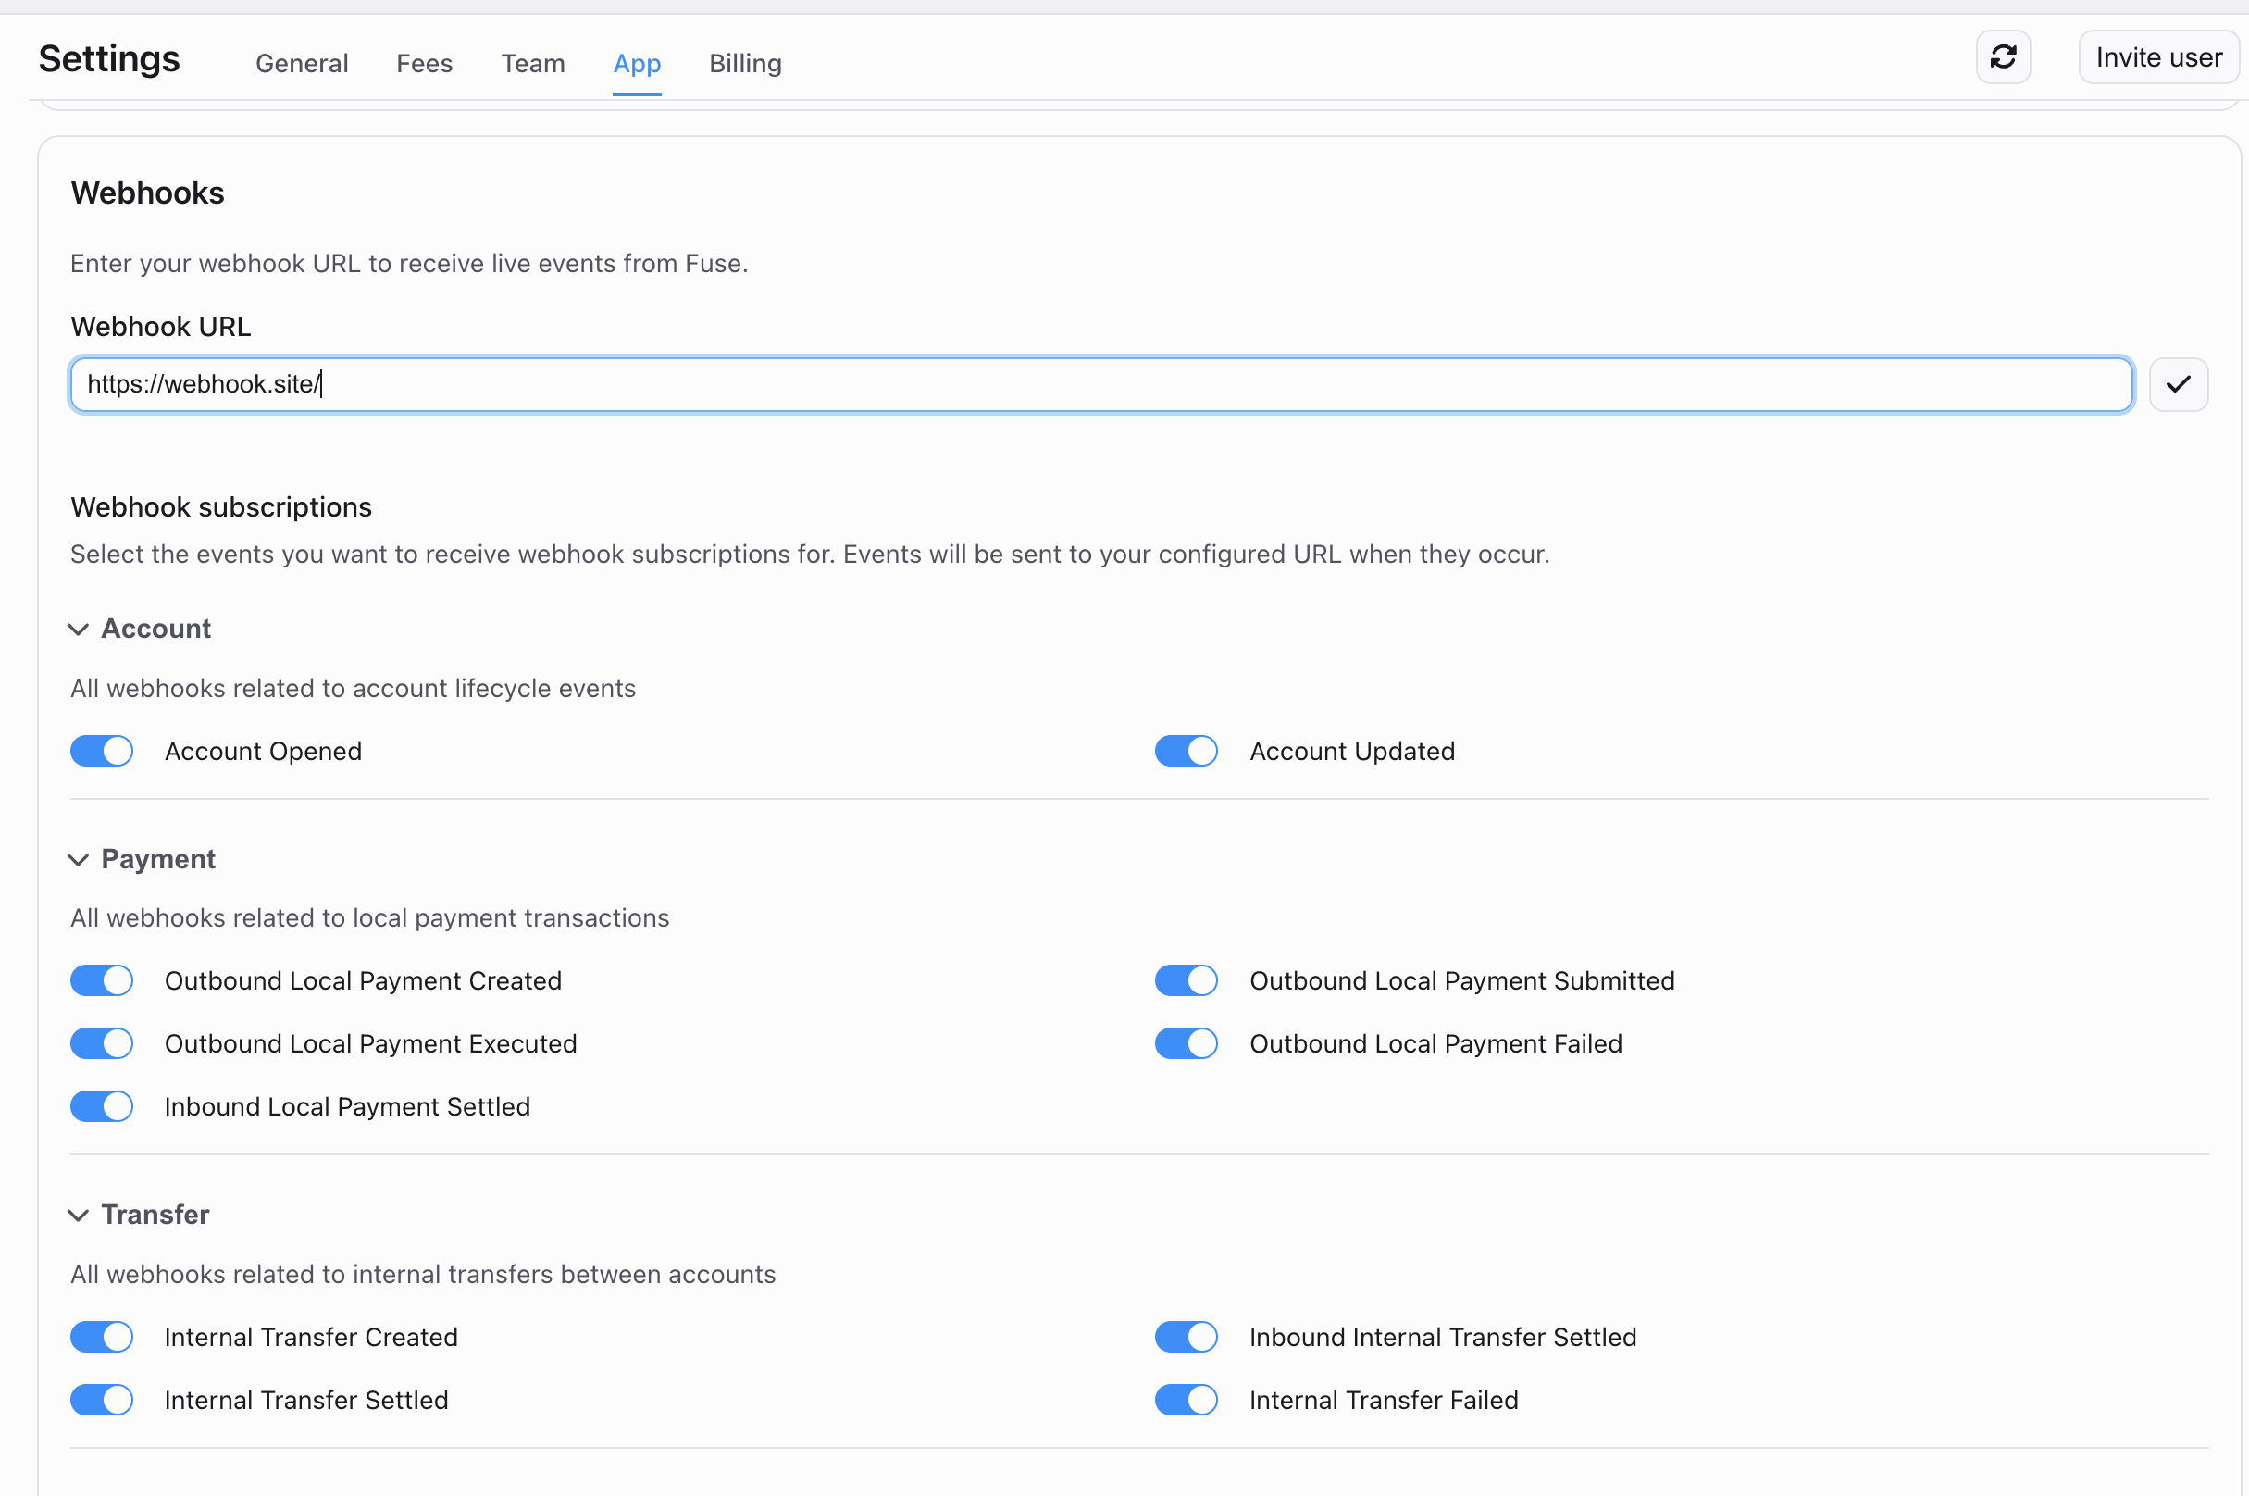Screen dimensions: 2249x1496
Task: Confirm webhook URL with checkmark icon
Action: [2178, 384]
